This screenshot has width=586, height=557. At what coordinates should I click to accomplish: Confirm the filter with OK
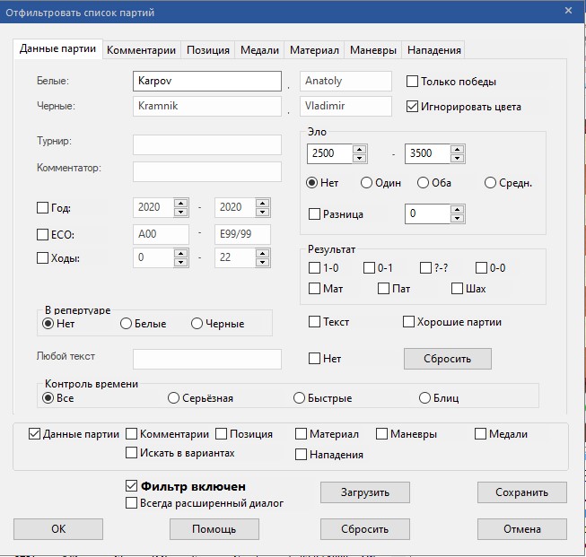58,529
